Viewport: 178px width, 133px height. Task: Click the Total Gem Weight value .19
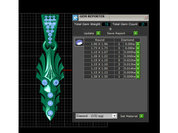(x=106, y=24)
